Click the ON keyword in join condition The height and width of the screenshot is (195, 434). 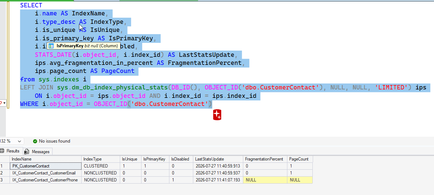(39, 96)
